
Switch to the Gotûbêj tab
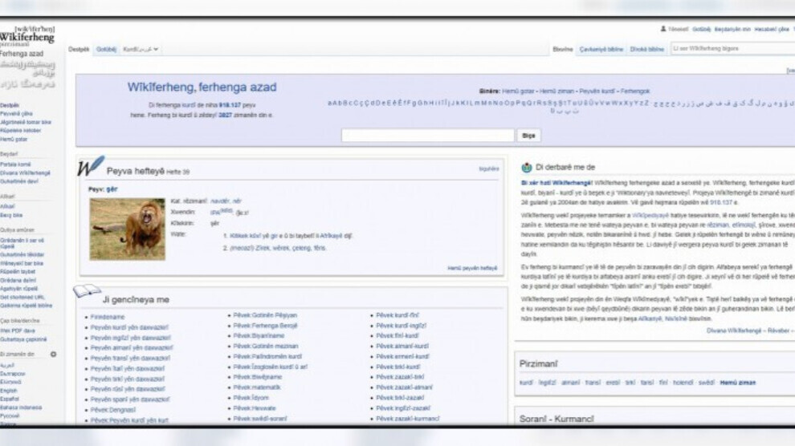click(x=106, y=50)
